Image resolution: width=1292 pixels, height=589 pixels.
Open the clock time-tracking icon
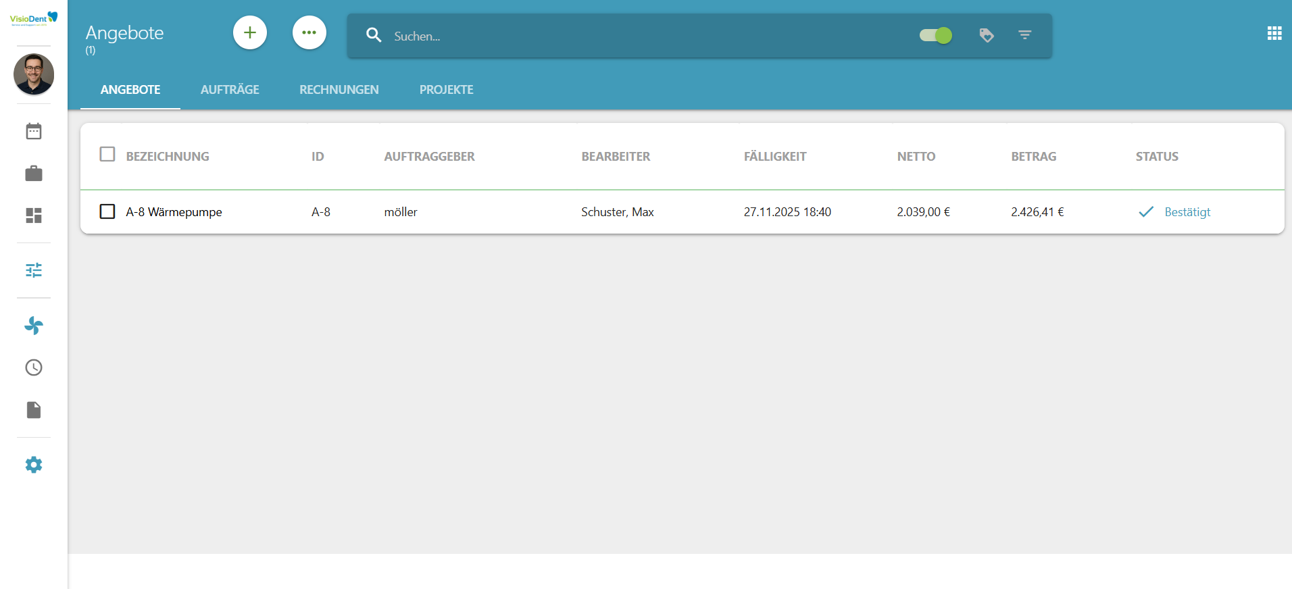(34, 367)
